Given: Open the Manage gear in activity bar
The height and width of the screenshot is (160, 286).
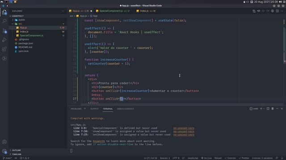Looking at the screenshot, I should [4, 151].
